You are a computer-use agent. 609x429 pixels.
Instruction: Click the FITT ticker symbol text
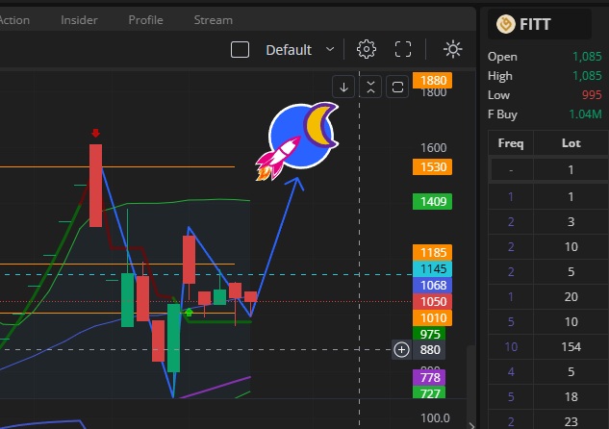coord(535,24)
